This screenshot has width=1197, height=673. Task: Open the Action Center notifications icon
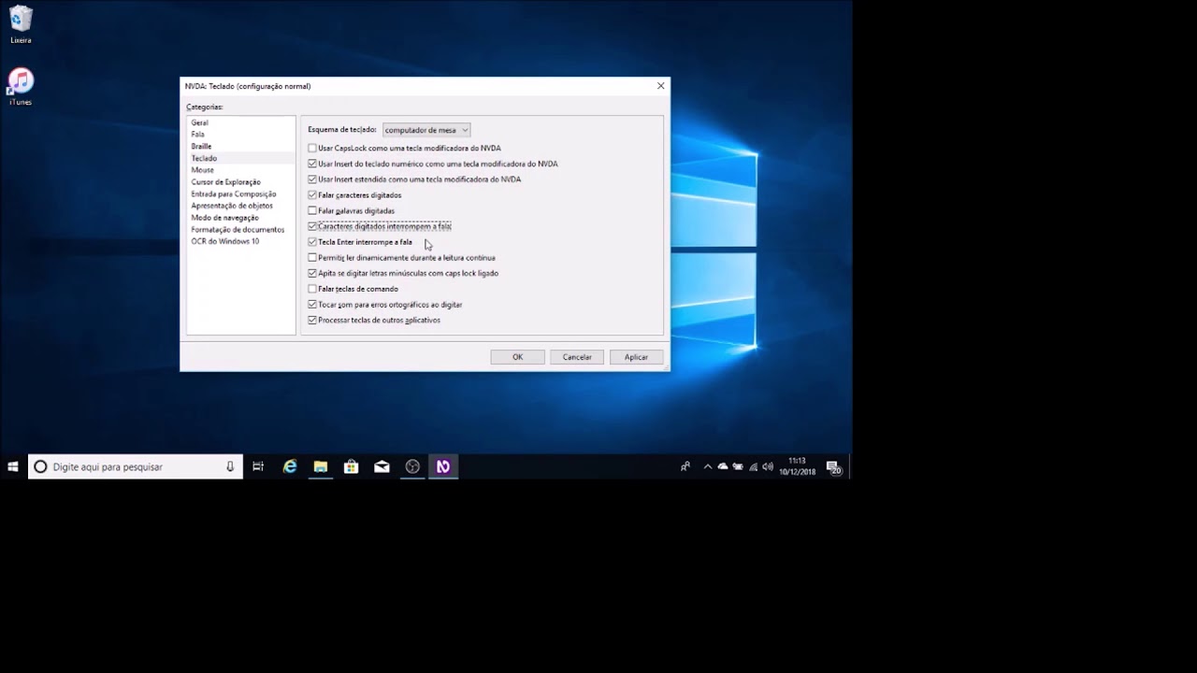coord(834,466)
